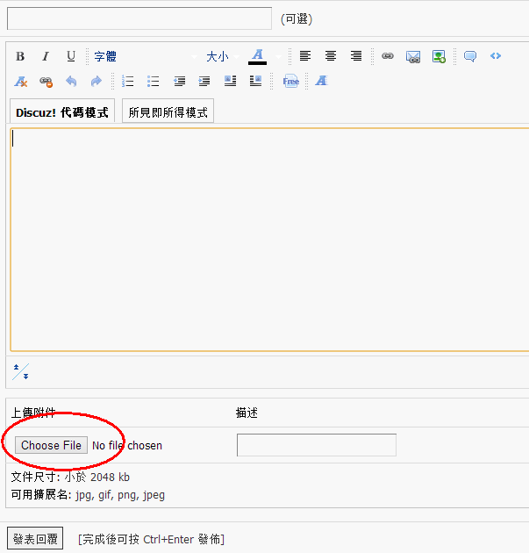This screenshot has width=529, height=553.
Task: Click the editor resize arrows icon
Action: click(21, 371)
